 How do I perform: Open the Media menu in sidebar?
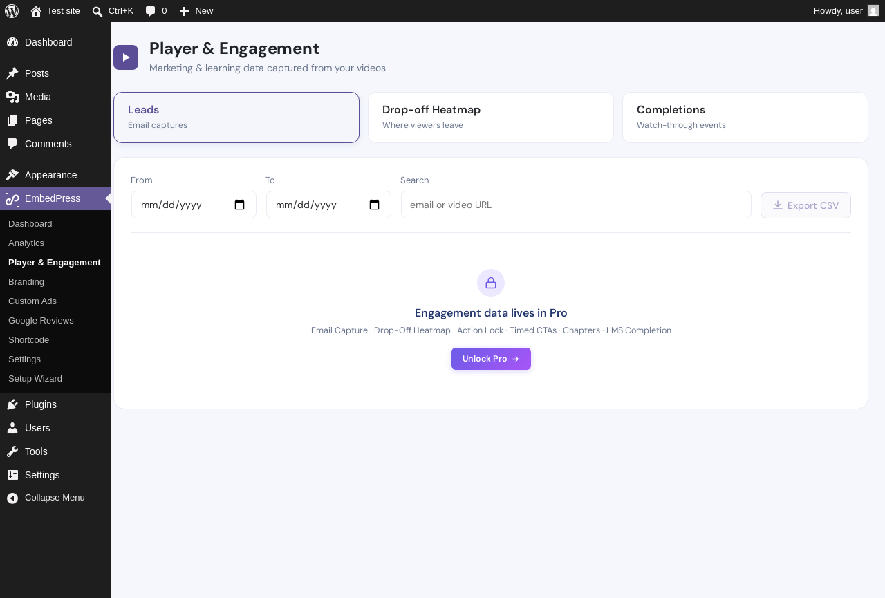tap(55, 97)
